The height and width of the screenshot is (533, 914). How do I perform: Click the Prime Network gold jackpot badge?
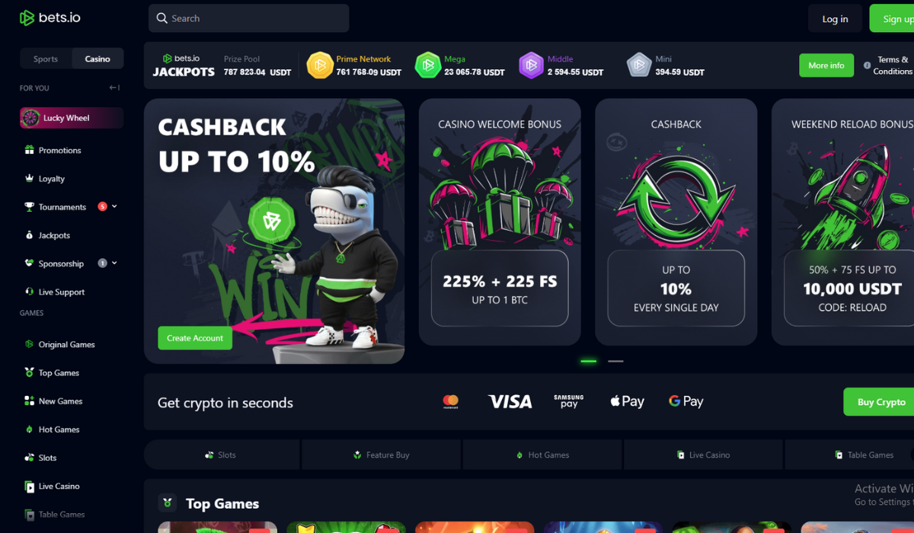tap(320, 65)
